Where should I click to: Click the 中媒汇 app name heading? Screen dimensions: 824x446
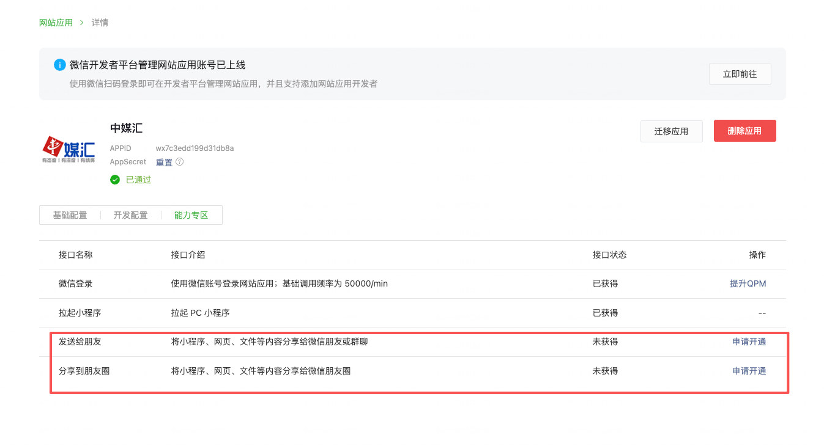[126, 128]
